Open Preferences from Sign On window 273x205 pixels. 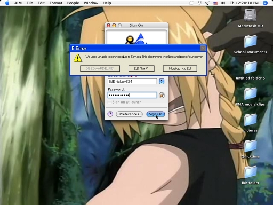129,114
